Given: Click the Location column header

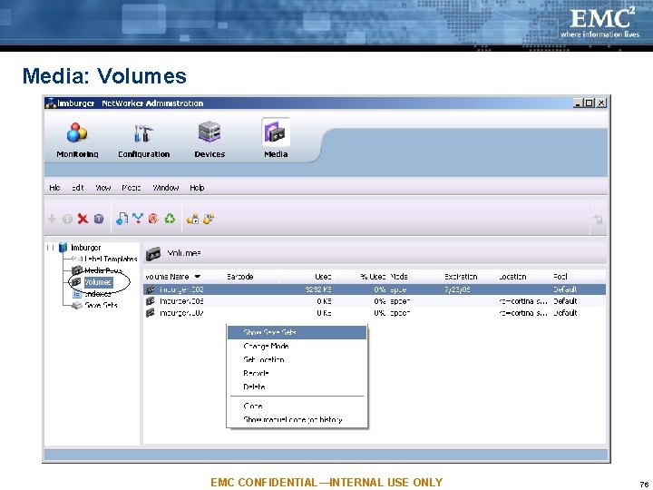Looking at the screenshot, I should tap(512, 277).
